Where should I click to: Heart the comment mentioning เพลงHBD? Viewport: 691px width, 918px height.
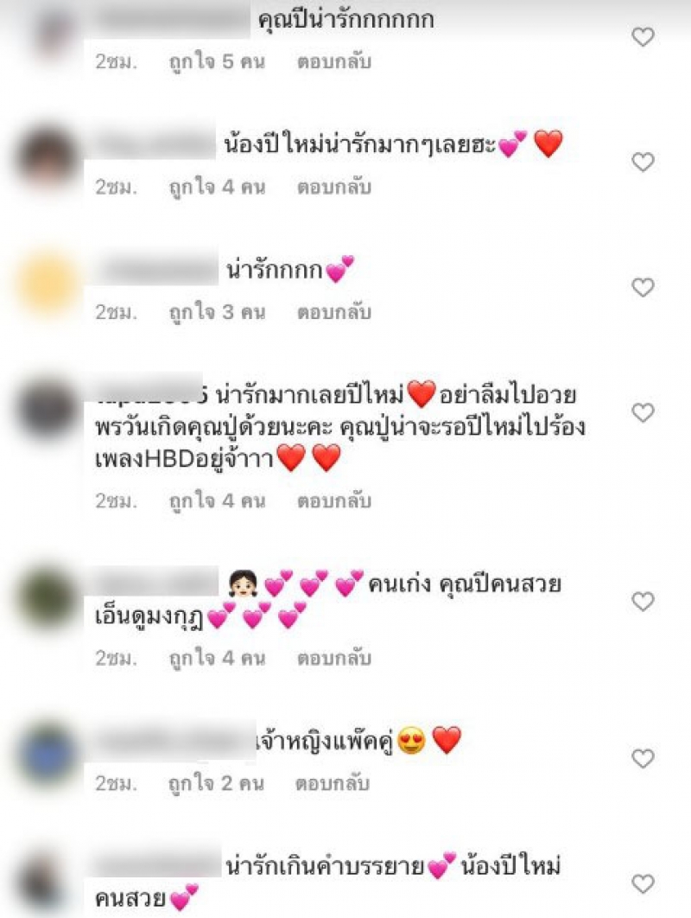(x=643, y=412)
